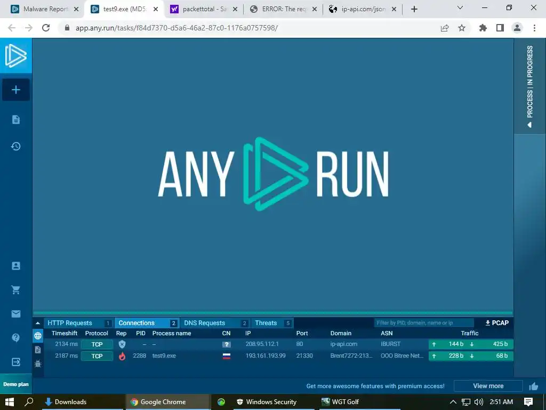
Task: Click IP address 208.95.112.1
Action: 262,344
